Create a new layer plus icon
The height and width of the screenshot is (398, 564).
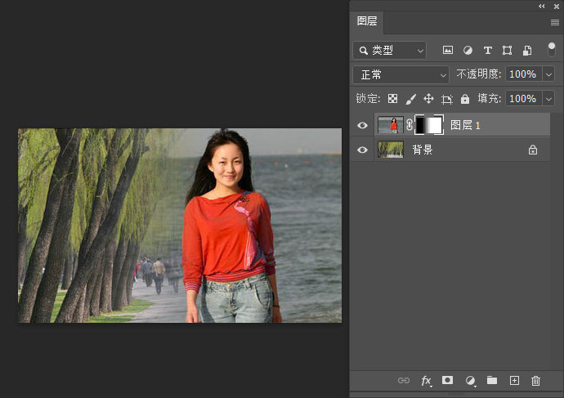point(514,380)
